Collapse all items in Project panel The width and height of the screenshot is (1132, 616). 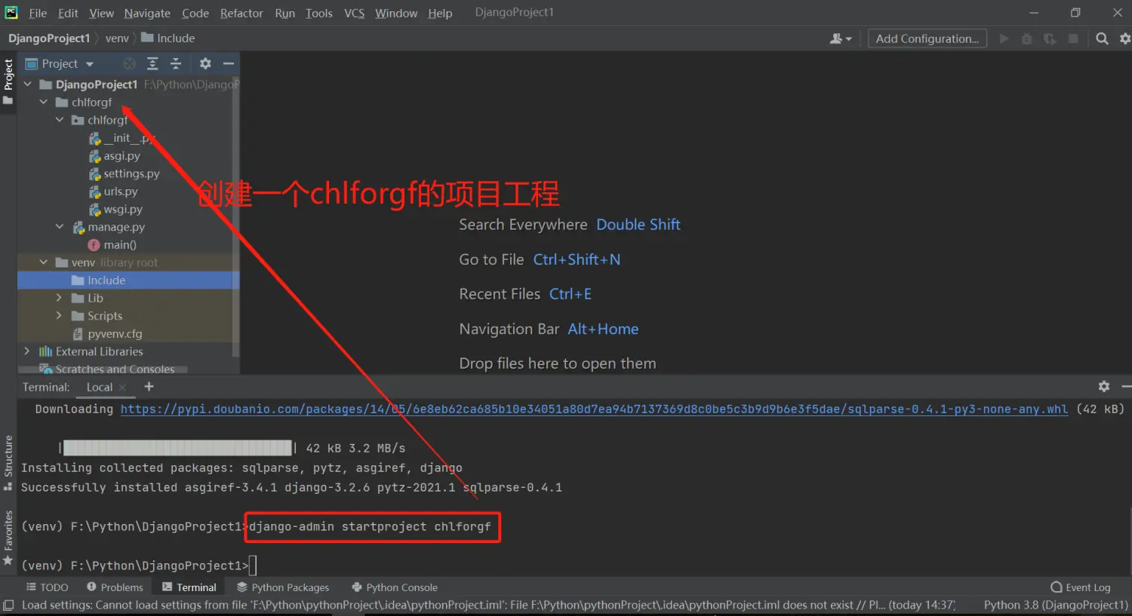click(x=176, y=64)
